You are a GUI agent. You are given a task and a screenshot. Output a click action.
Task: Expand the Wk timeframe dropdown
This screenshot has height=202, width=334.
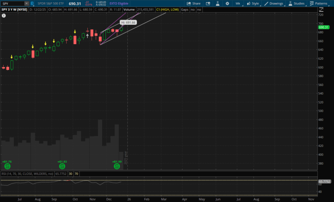(x=239, y=3)
